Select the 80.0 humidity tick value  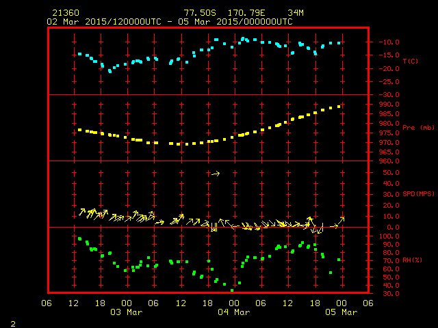coord(391,253)
